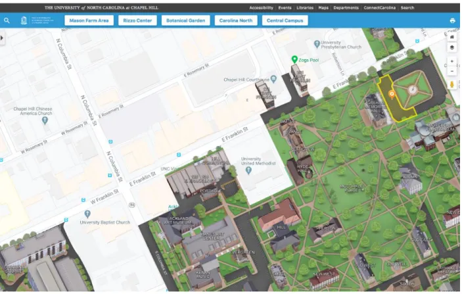Click the New West building label
The width and height of the screenshot is (462, 294).
[x=324, y=274]
